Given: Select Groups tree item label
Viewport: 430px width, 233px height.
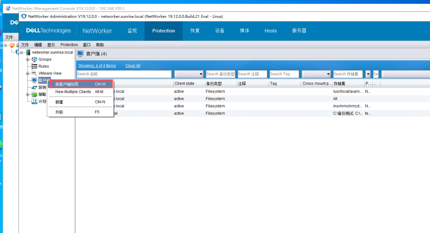Looking at the screenshot, I should pos(45,59).
